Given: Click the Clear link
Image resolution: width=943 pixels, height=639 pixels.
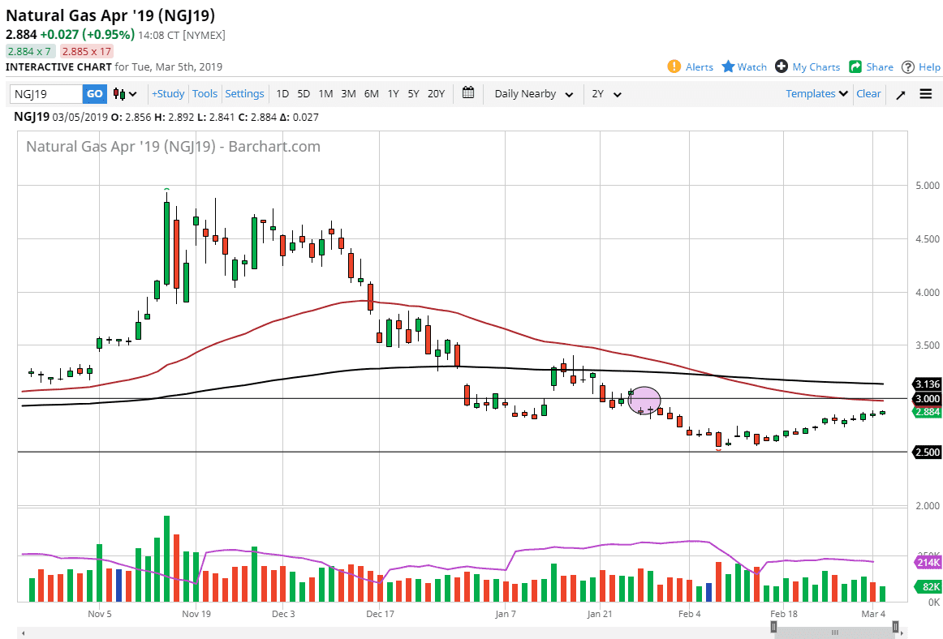Looking at the screenshot, I should click(x=868, y=94).
